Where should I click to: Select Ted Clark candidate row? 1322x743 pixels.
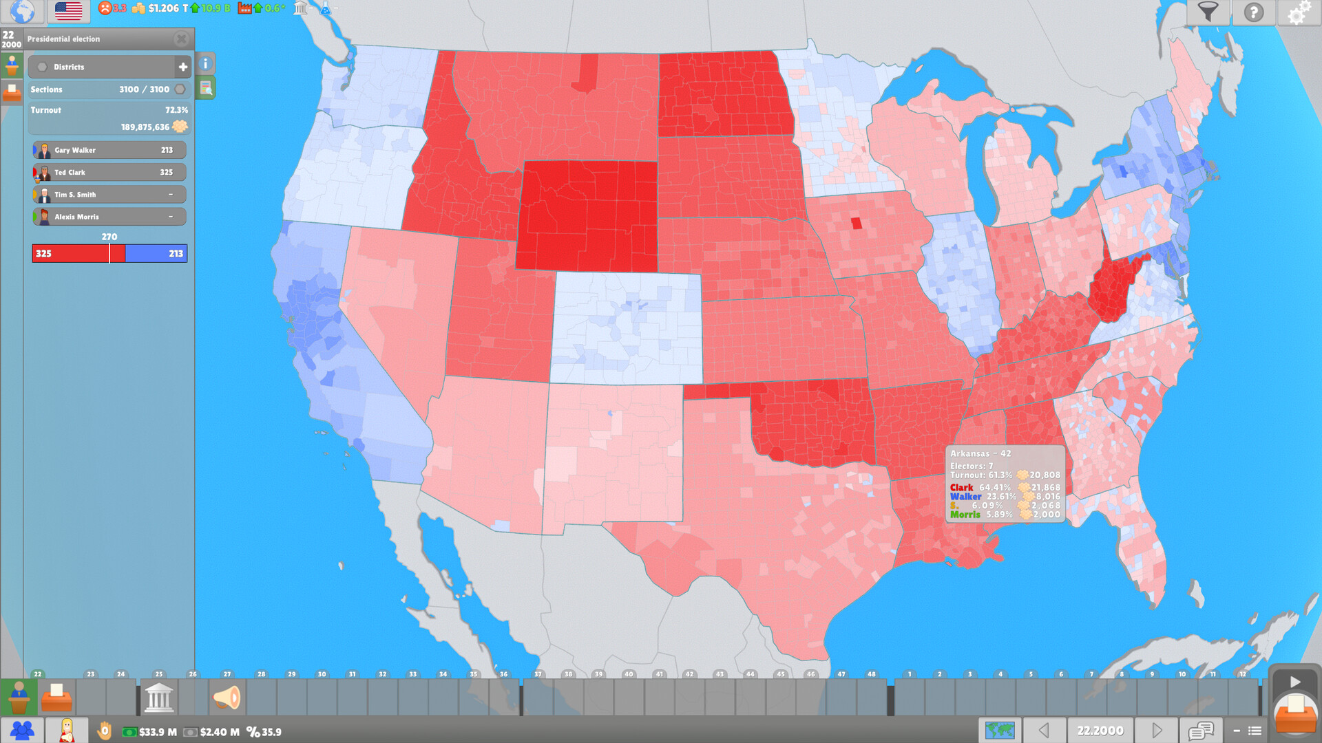pos(107,171)
